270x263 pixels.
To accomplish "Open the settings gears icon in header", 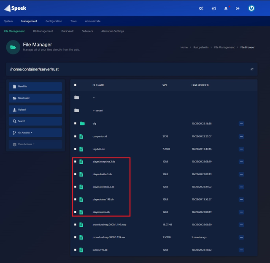I will click(201, 8).
